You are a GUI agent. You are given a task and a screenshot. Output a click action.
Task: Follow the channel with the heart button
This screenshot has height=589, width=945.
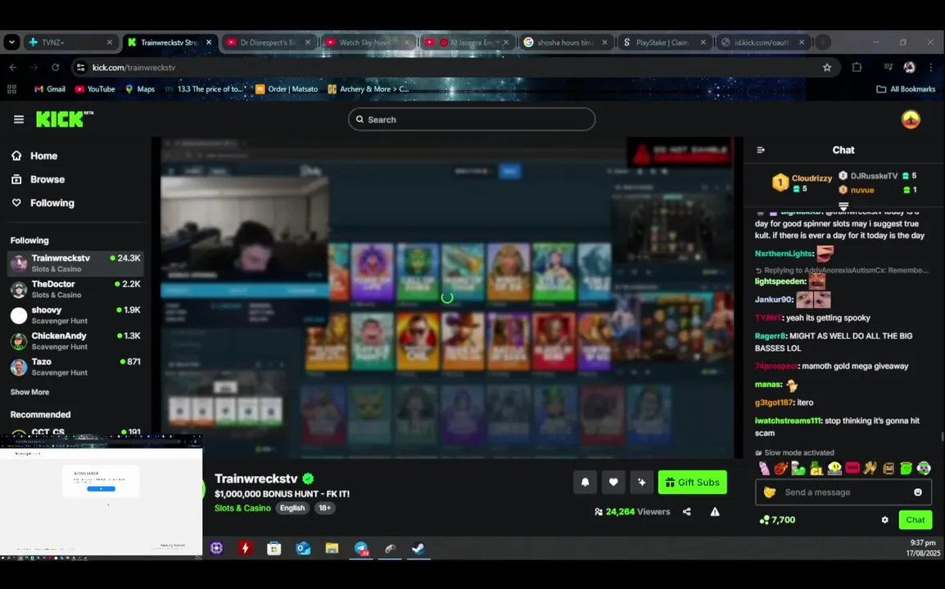pyautogui.click(x=613, y=483)
